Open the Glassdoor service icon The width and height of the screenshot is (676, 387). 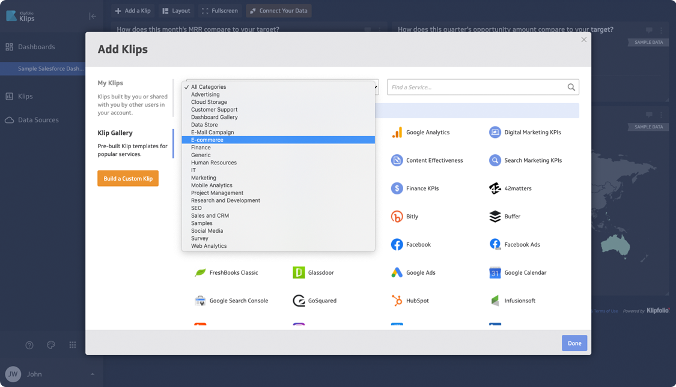pos(299,272)
